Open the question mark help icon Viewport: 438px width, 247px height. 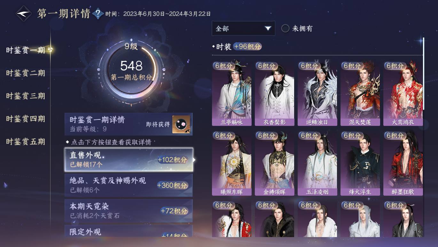pos(98,14)
